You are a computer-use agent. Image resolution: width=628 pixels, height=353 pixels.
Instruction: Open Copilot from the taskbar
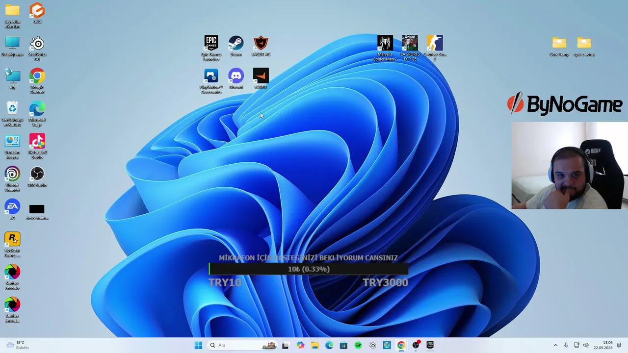point(300,345)
